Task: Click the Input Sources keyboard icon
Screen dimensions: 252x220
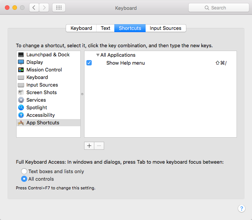Action: click(21, 85)
